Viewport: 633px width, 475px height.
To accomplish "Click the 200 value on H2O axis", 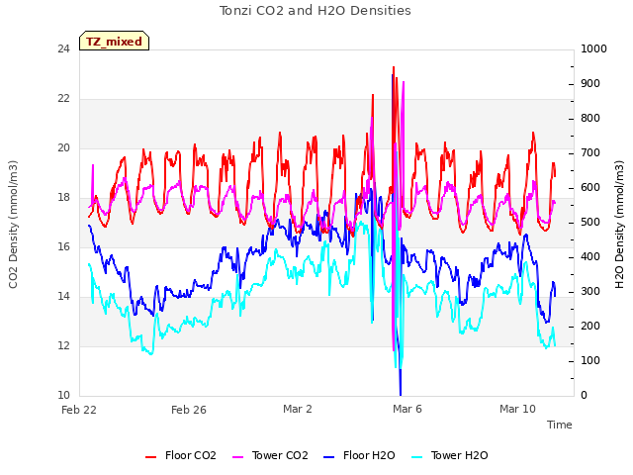I will [x=590, y=326].
